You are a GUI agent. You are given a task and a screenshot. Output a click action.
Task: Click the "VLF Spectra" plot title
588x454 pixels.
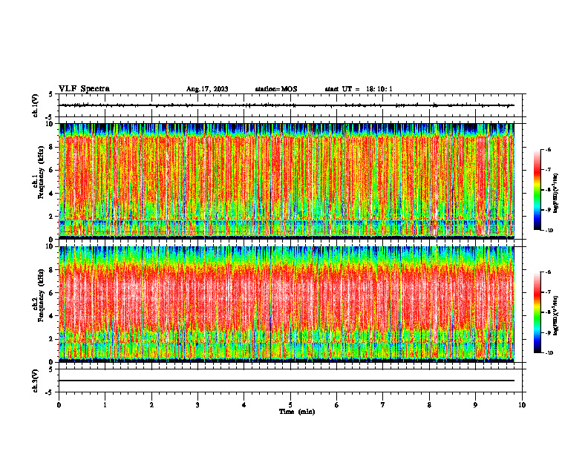point(84,89)
